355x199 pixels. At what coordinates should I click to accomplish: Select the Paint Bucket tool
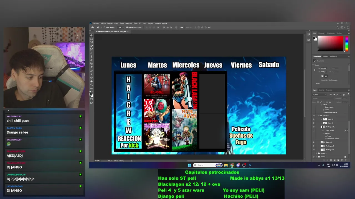coord(92,64)
